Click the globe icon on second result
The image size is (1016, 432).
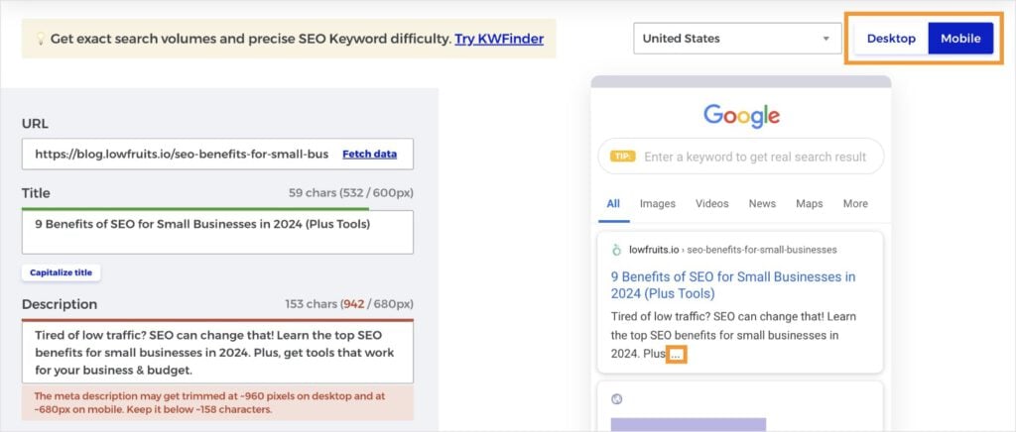coord(617,399)
